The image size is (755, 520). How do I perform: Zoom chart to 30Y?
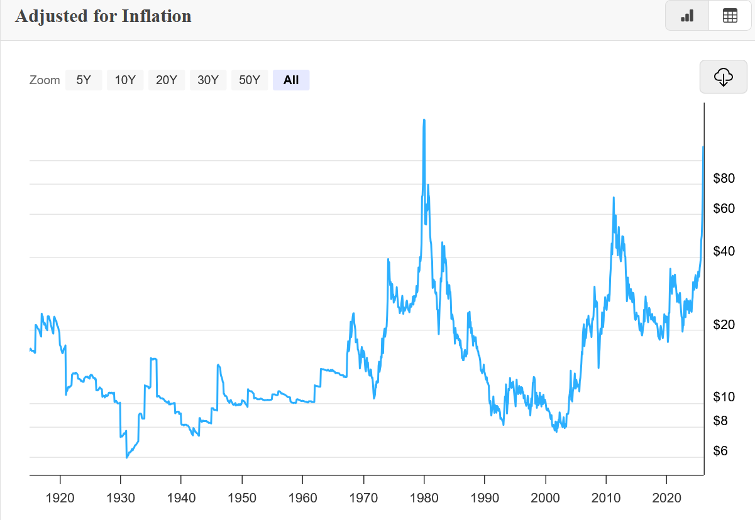(208, 80)
